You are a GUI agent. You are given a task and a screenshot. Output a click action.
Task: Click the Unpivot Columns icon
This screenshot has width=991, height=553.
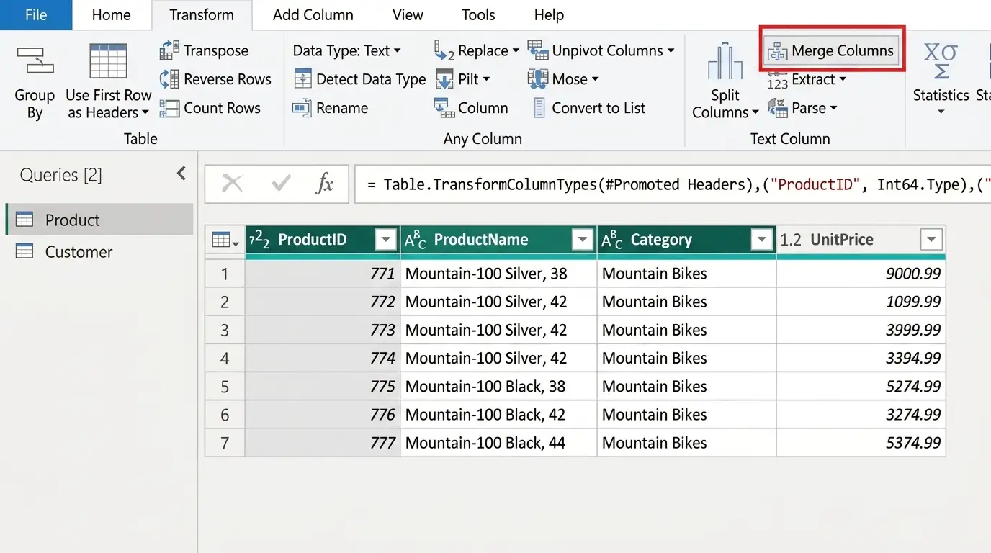[x=538, y=50]
